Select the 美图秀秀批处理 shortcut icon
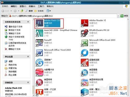Screen dimensions: 130x97 pos(84,82)
